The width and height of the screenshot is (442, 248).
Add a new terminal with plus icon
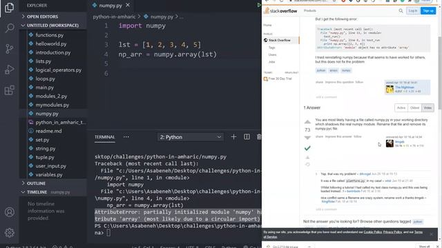[x=233, y=137]
